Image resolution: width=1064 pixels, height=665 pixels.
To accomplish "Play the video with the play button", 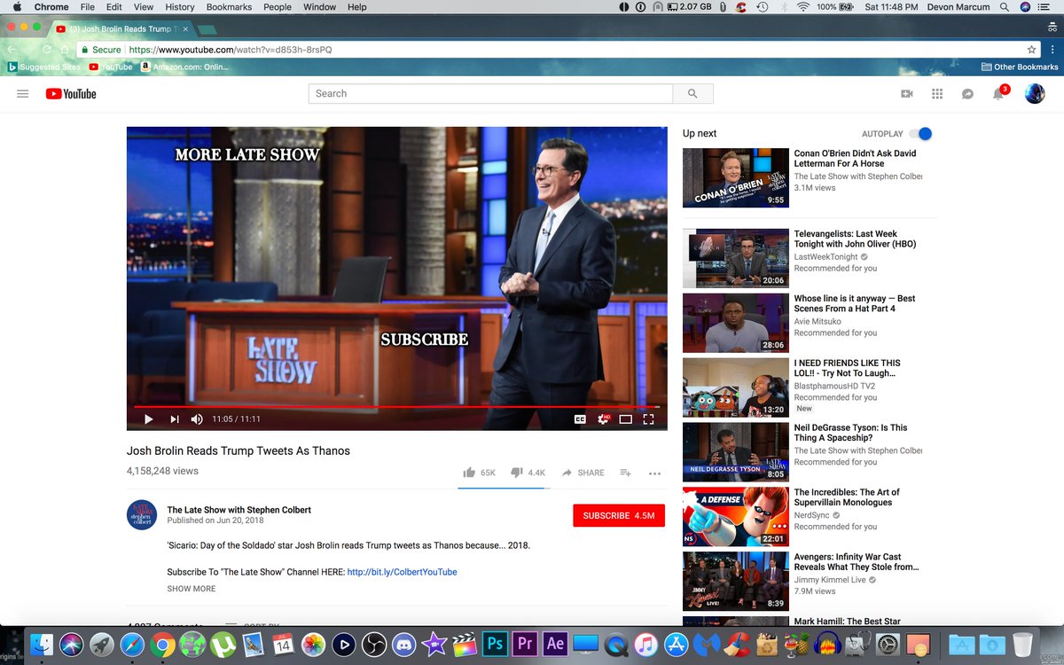I will click(x=149, y=419).
